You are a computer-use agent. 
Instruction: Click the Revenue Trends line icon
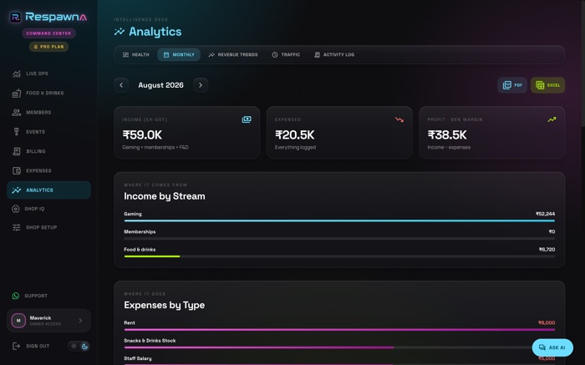pos(211,55)
